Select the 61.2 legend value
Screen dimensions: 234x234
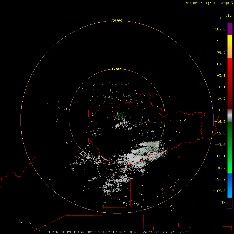(221, 64)
